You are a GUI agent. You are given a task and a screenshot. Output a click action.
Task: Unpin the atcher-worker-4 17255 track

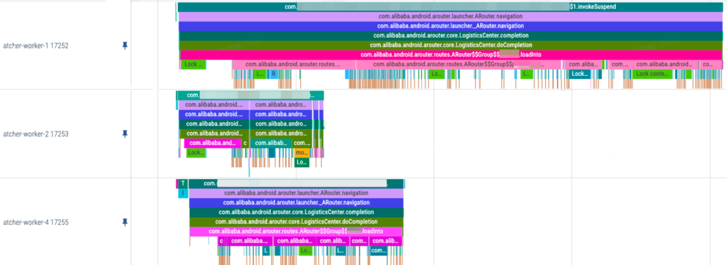pos(125,223)
